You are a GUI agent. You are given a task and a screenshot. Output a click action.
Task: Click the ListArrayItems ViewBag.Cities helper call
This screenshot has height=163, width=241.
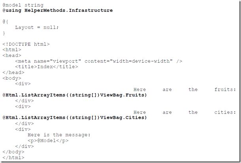click(x=75, y=118)
